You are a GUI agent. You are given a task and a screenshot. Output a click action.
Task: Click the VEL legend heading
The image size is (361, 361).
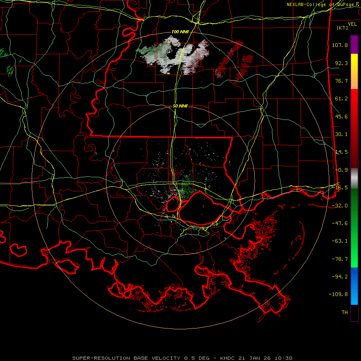[x=352, y=24]
